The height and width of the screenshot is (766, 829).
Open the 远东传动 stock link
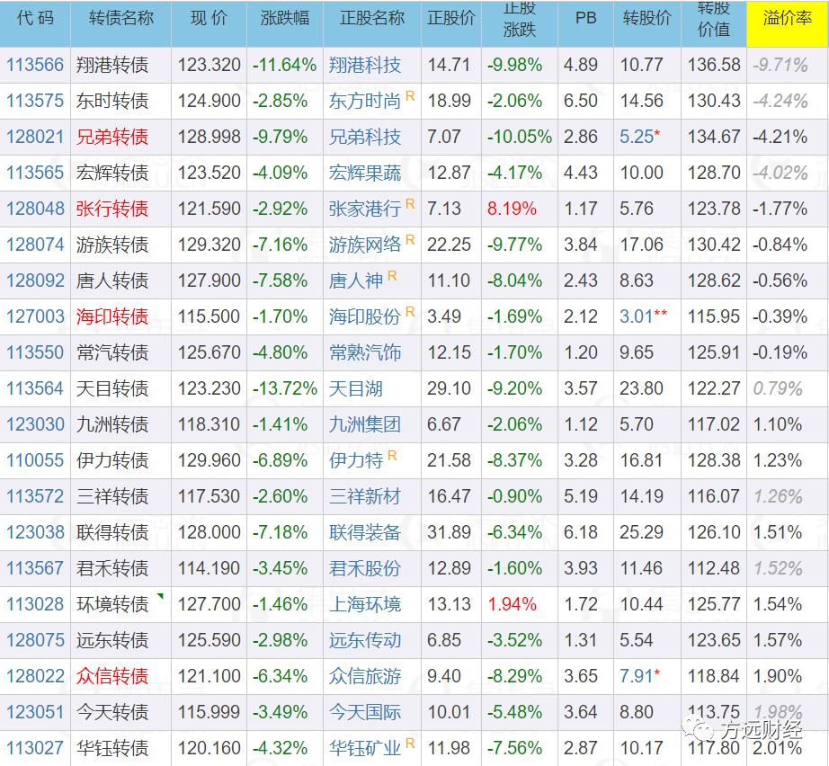(365, 640)
